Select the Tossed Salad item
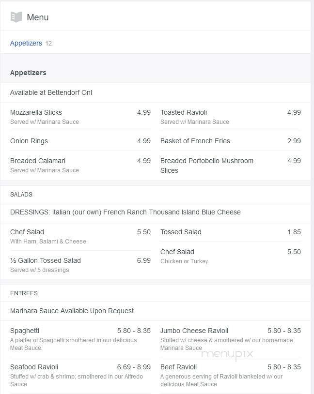The width and height of the screenshot is (314, 394). click(181, 232)
